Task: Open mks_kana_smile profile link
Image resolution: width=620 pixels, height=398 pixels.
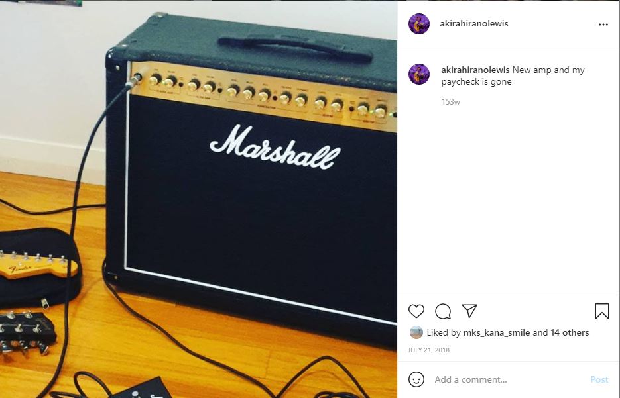Action: (496, 333)
